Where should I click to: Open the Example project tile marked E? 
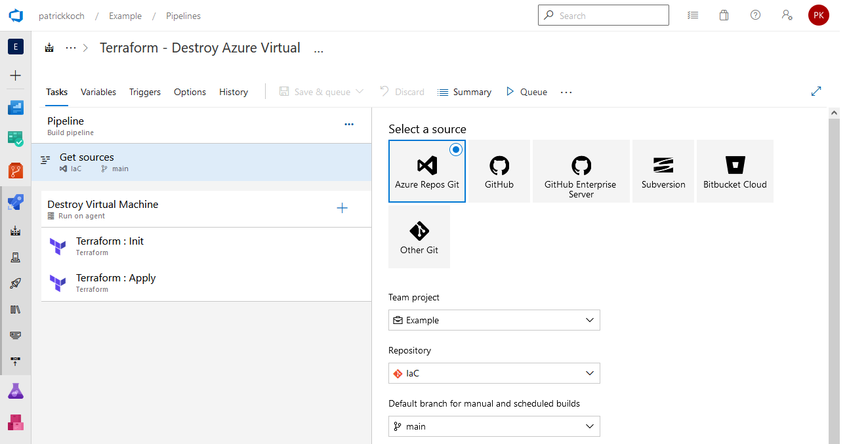tap(16, 47)
